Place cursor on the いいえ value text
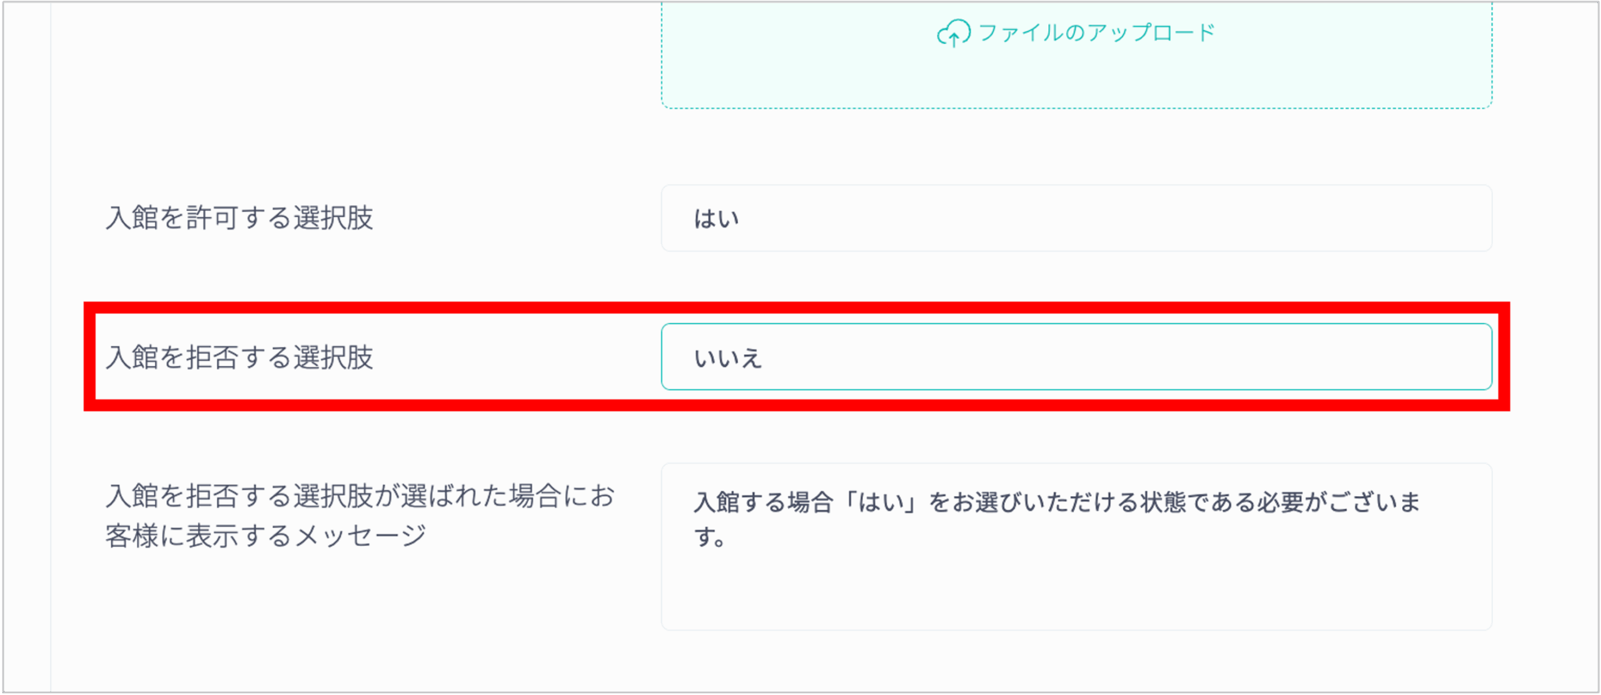Viewport: 1601px width, 695px height. [728, 358]
